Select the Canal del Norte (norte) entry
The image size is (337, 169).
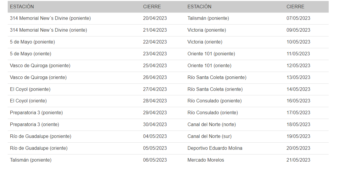(212, 125)
